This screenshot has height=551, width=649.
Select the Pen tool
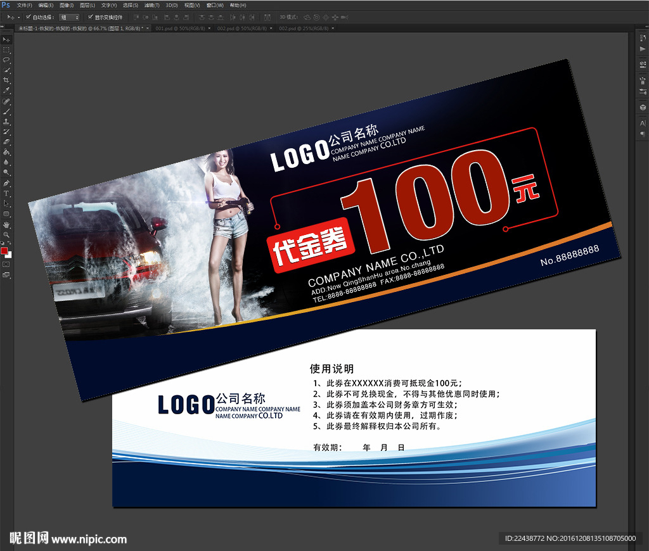click(x=6, y=183)
